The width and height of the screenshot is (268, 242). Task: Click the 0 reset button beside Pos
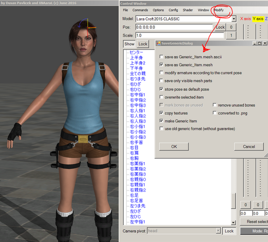tap(231, 27)
